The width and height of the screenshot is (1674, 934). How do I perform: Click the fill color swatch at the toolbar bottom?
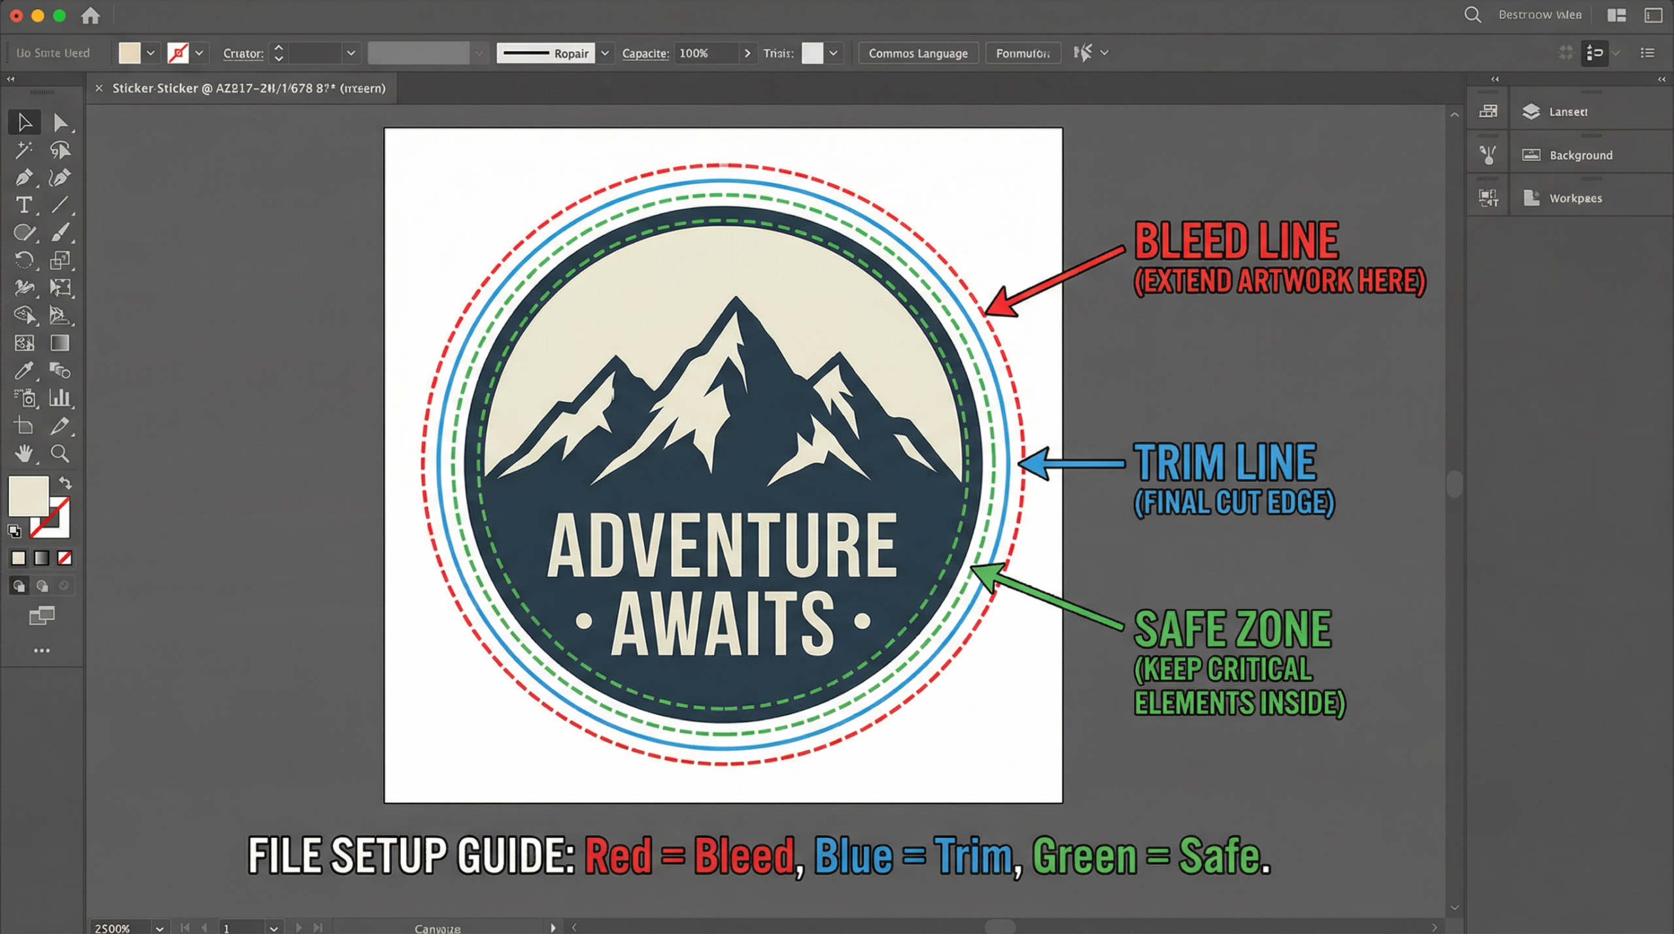click(x=27, y=497)
